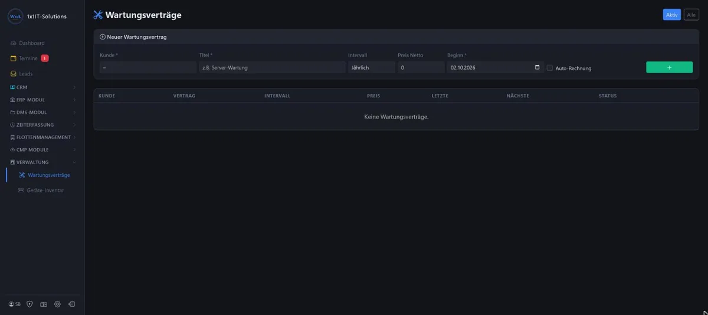Click the Keine Wartungsverträge message

click(x=396, y=117)
